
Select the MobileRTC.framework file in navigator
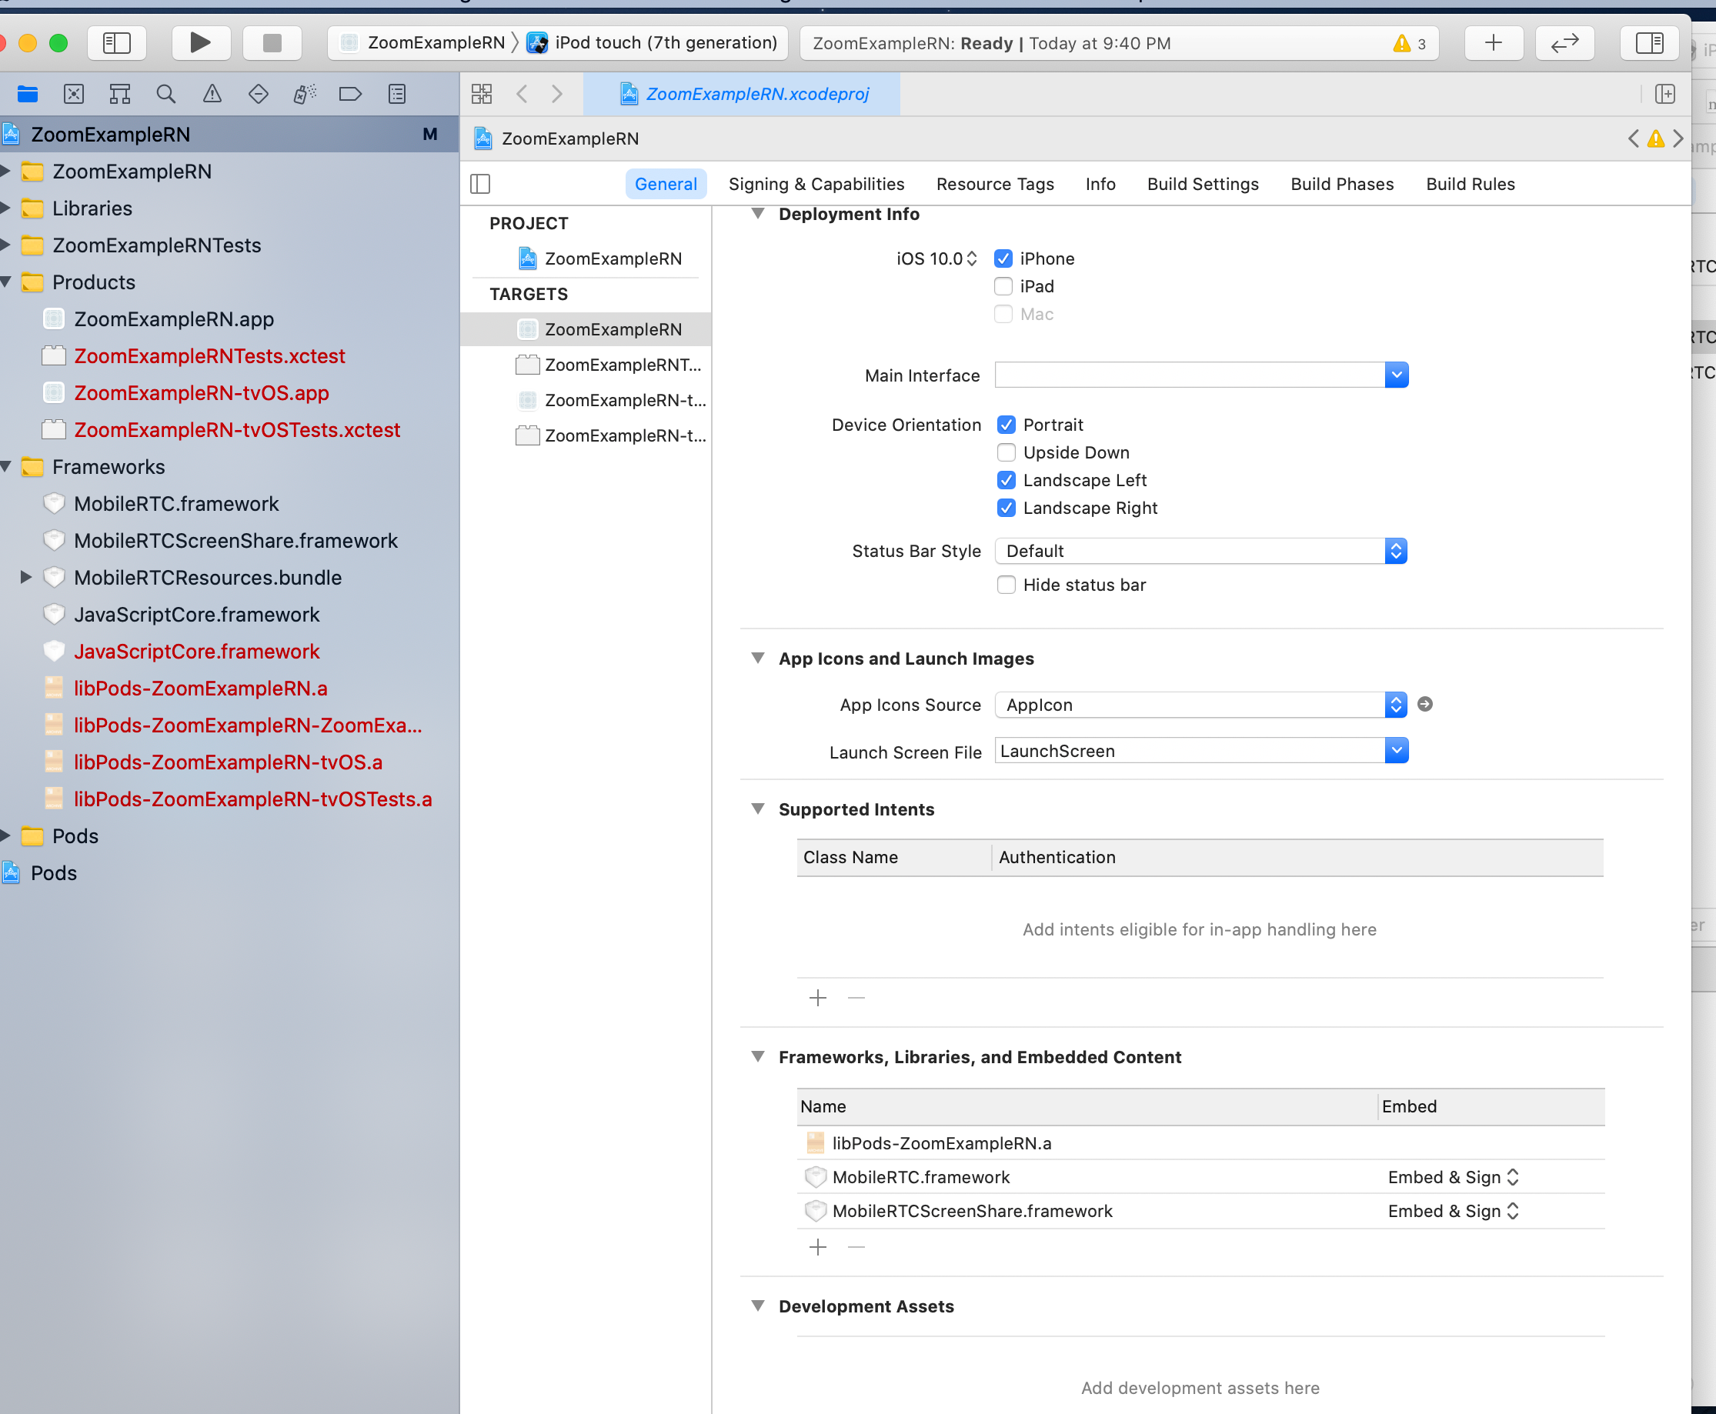click(x=176, y=504)
